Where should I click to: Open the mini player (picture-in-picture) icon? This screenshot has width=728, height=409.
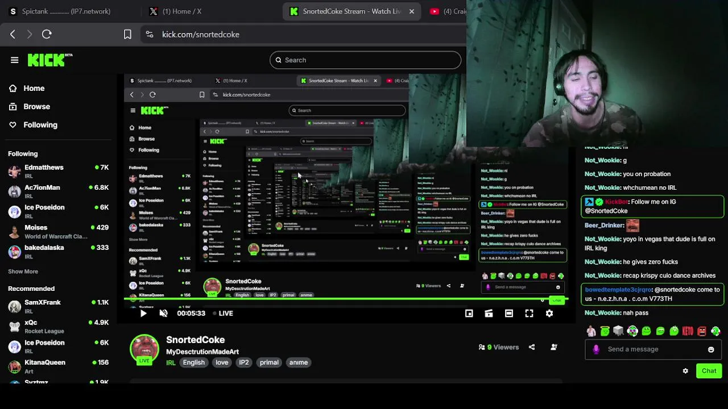[469, 313]
